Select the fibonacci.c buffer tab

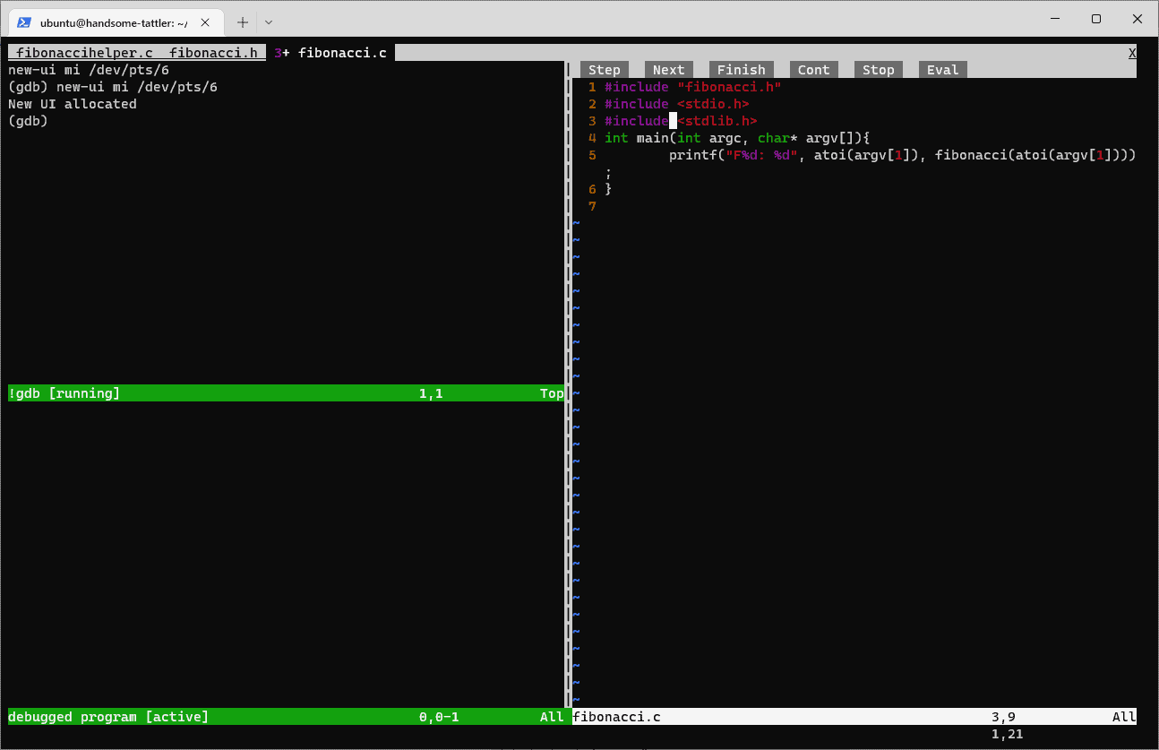(x=341, y=52)
